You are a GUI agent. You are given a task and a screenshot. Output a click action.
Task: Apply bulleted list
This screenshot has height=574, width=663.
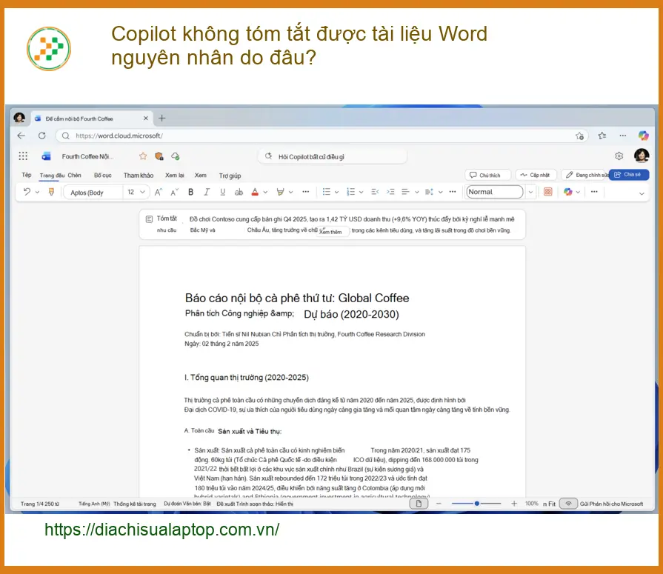[326, 192]
